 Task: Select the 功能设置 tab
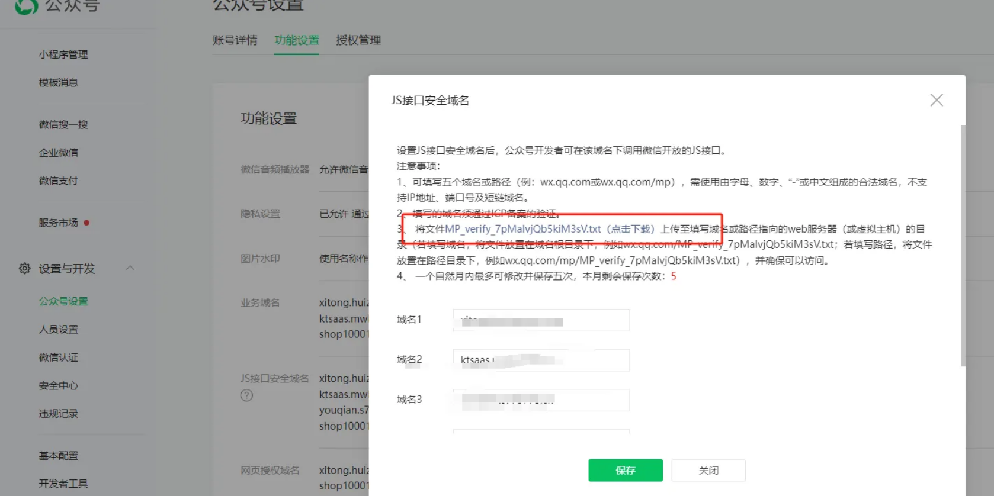(x=297, y=40)
